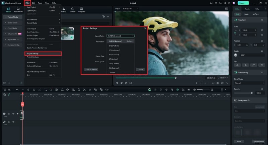Click timeline Zoom In plus icon

pyautogui.click(x=212, y=90)
